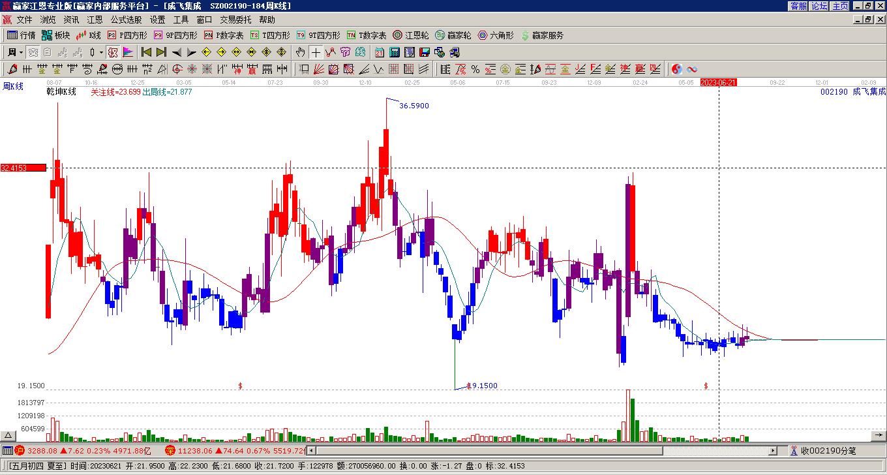This screenshot has height=475, width=887.
Task: Open the T数字表 tool
Action: click(367, 35)
